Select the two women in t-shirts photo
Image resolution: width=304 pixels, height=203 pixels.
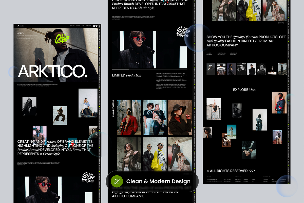pyautogui.click(x=155, y=117)
